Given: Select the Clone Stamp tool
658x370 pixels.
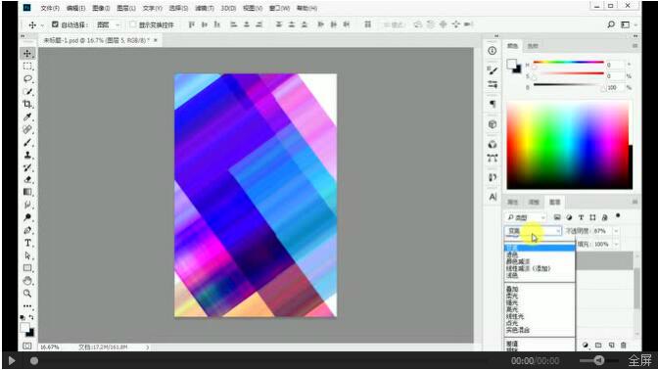Looking at the screenshot, I should 27,155.
